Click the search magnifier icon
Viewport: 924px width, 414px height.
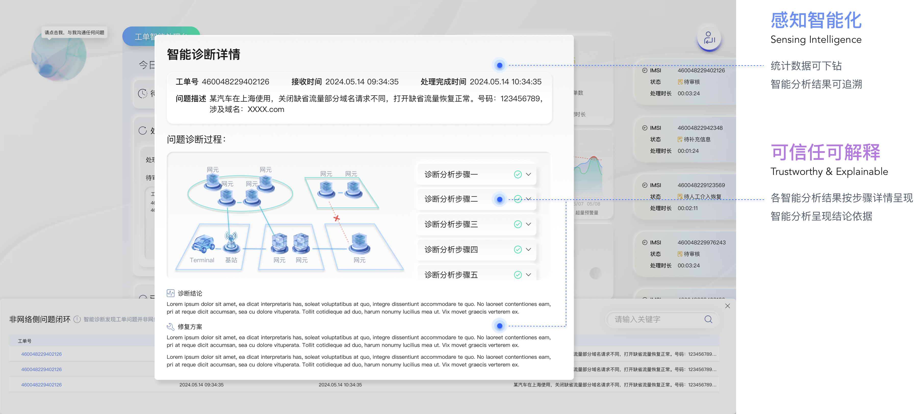708,319
